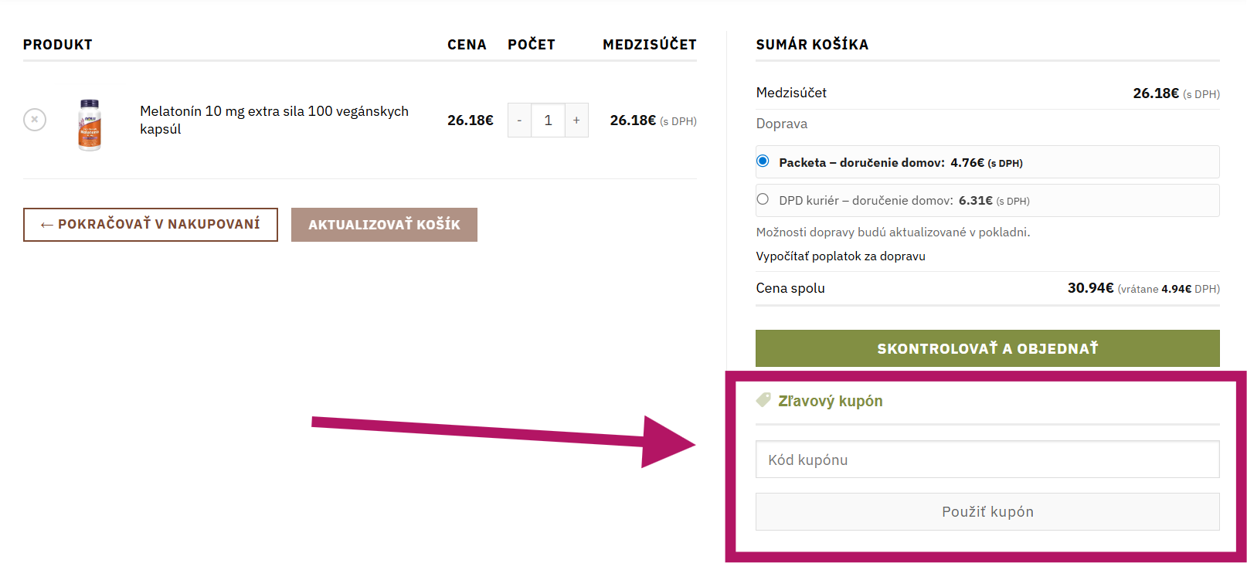This screenshot has width=1247, height=570.
Task: Open the product Melatonín 10 mg extra sila
Action: (274, 110)
